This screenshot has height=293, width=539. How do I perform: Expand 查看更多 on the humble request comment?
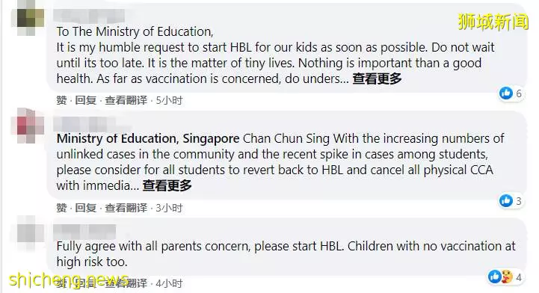click(377, 78)
